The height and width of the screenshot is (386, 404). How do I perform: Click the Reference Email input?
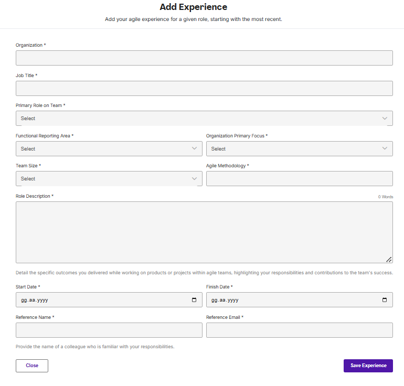(299, 330)
